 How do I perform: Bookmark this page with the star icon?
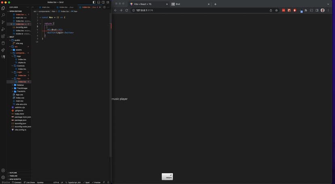click(276, 10)
